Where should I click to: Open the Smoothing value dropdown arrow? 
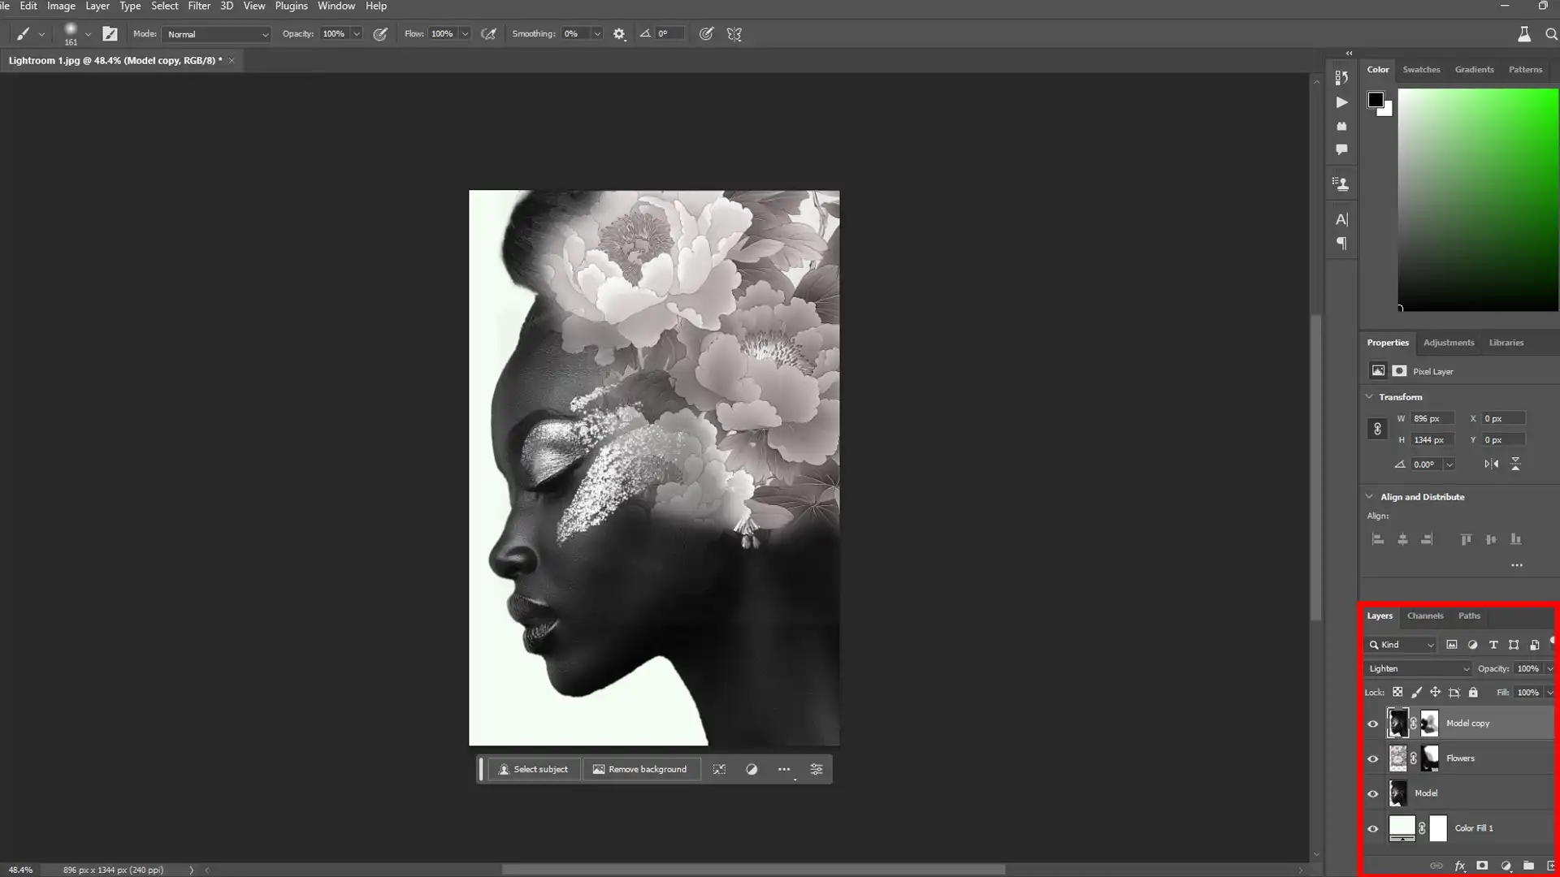point(597,34)
